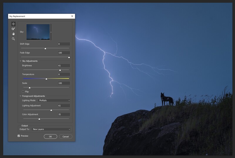Open the Lighting Mode Multiply dropdown

54,100
